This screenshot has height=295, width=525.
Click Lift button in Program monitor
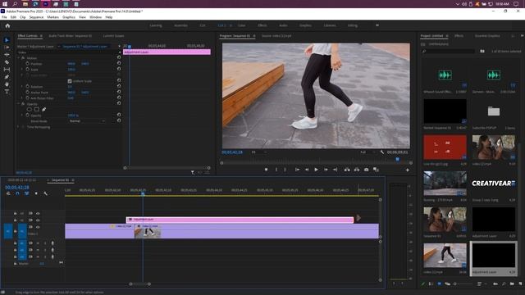point(347,170)
